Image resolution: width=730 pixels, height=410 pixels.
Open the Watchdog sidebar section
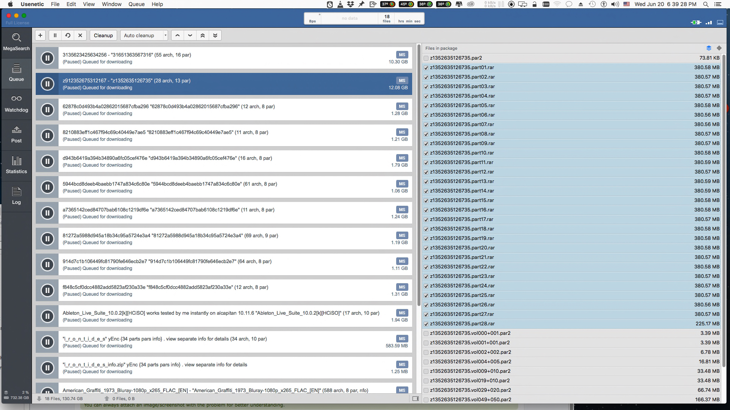coord(16,104)
